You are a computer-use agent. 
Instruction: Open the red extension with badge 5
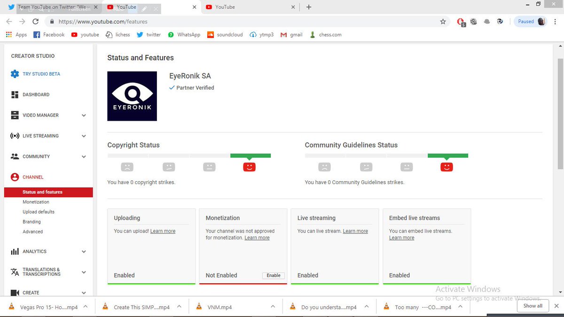[x=461, y=22]
